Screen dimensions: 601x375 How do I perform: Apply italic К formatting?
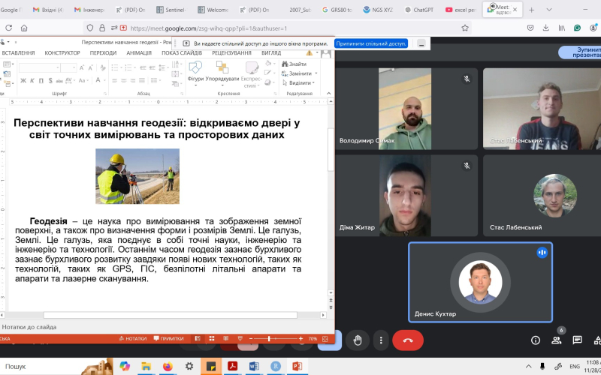[32, 80]
